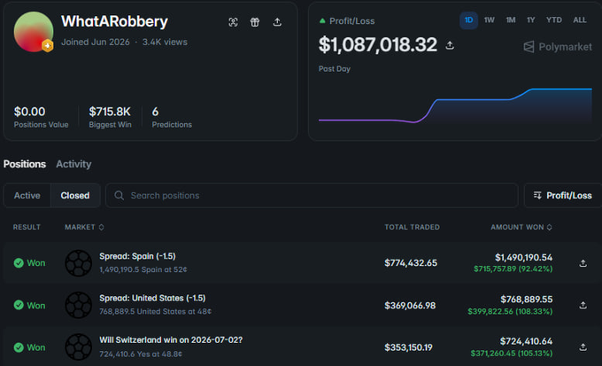Click the Won checkmark in United States row
The width and height of the screenshot is (602, 366).
tap(19, 305)
